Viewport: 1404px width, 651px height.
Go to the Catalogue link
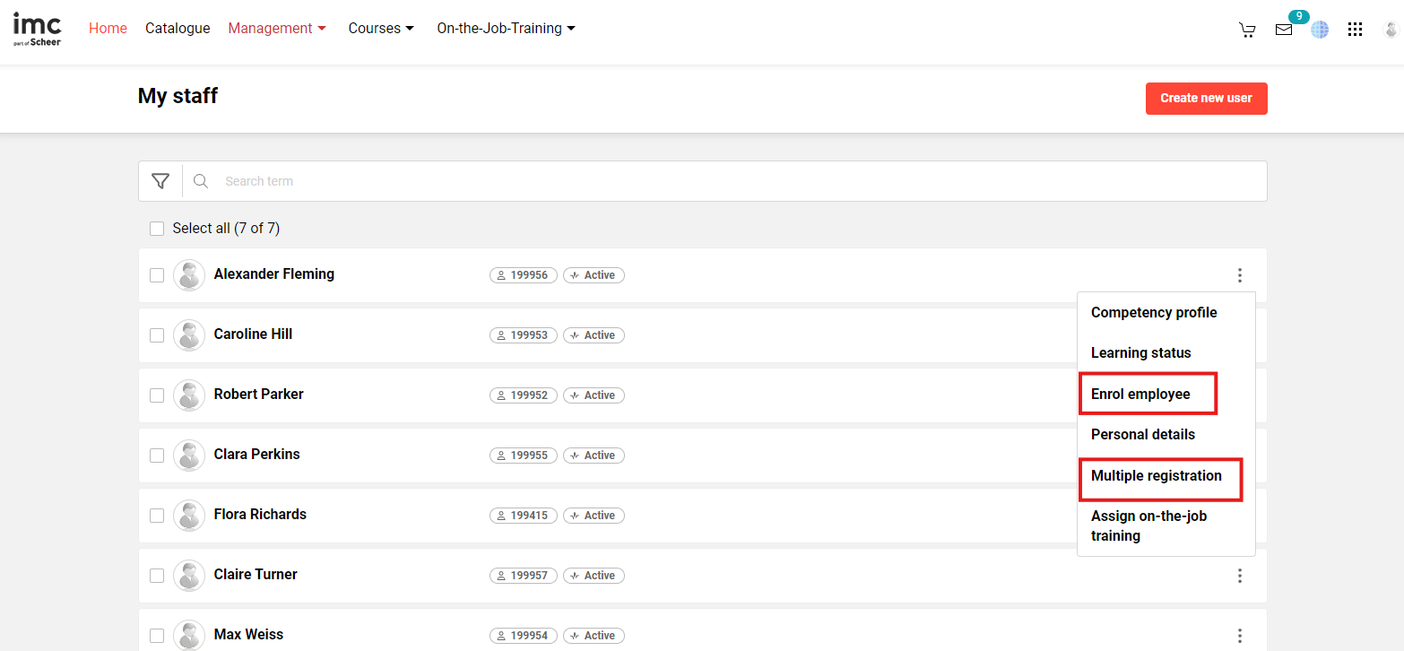[x=178, y=29]
